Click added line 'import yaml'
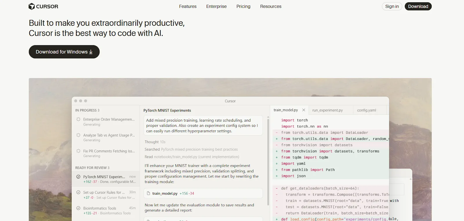 point(293,164)
